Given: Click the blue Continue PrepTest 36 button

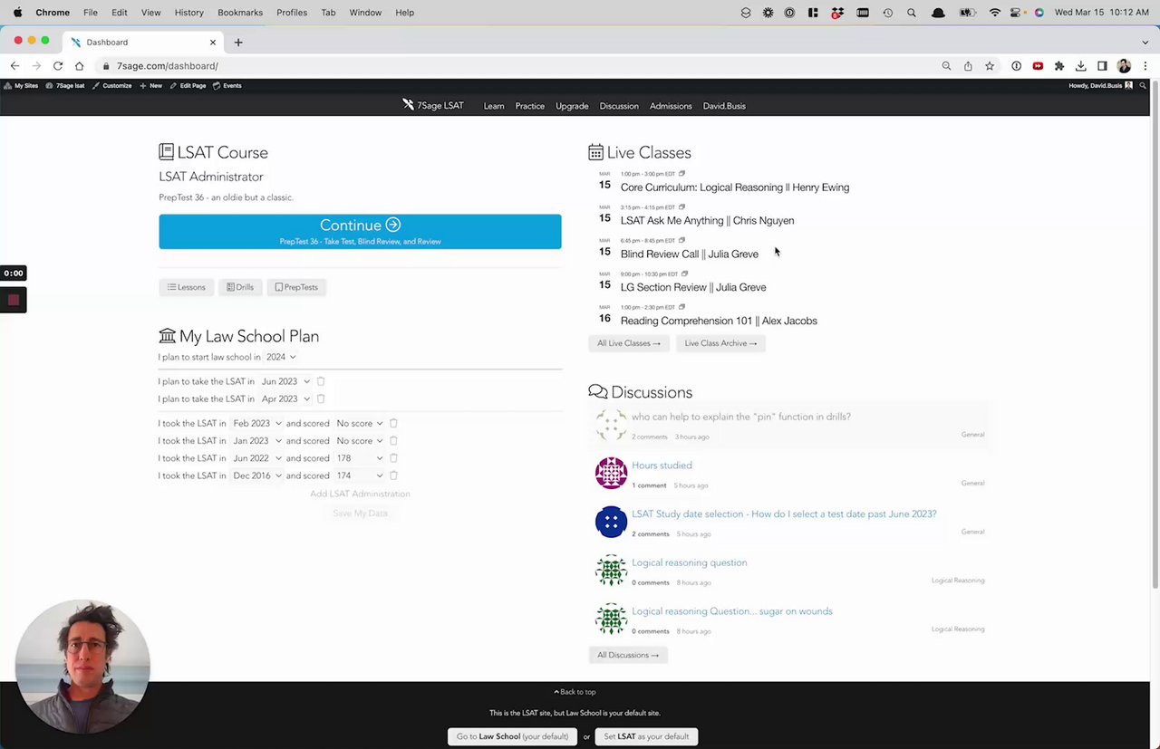Looking at the screenshot, I should (360, 232).
